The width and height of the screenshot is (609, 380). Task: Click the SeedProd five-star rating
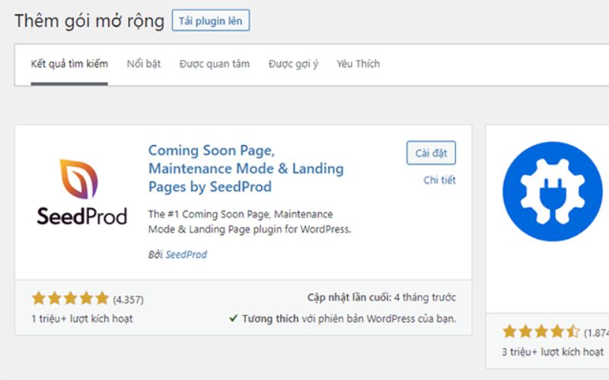pyautogui.click(x=70, y=298)
